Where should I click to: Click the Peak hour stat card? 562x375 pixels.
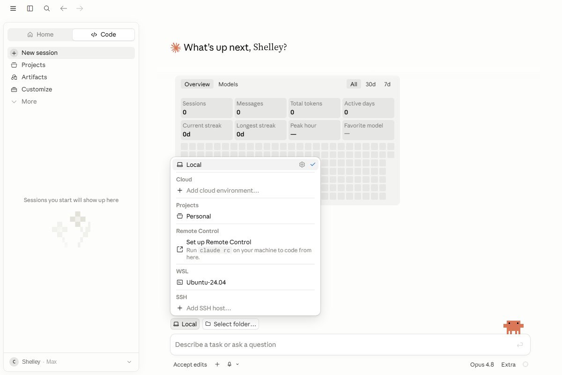(314, 130)
